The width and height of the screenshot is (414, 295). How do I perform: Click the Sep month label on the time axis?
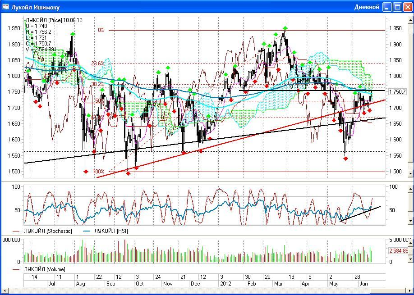[x=111, y=284]
